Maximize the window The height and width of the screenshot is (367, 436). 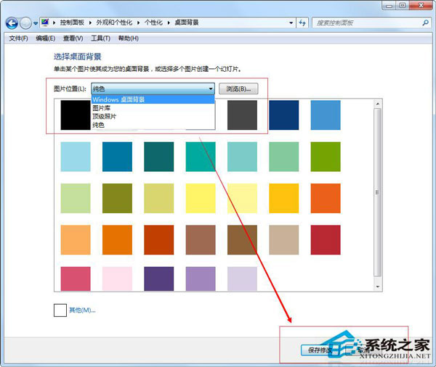[403, 6]
